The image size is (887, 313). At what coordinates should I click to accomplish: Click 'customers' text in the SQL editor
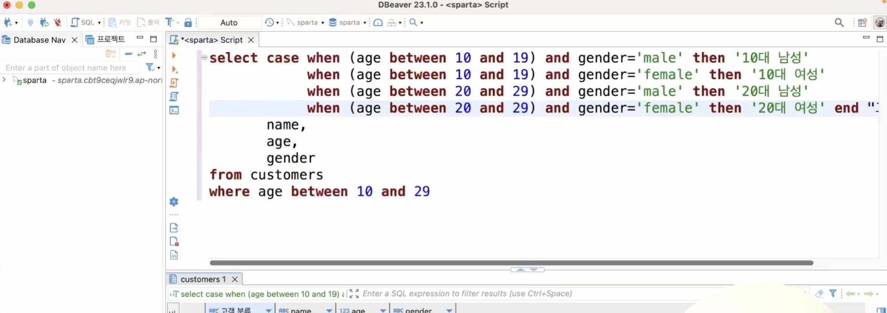tap(287, 175)
